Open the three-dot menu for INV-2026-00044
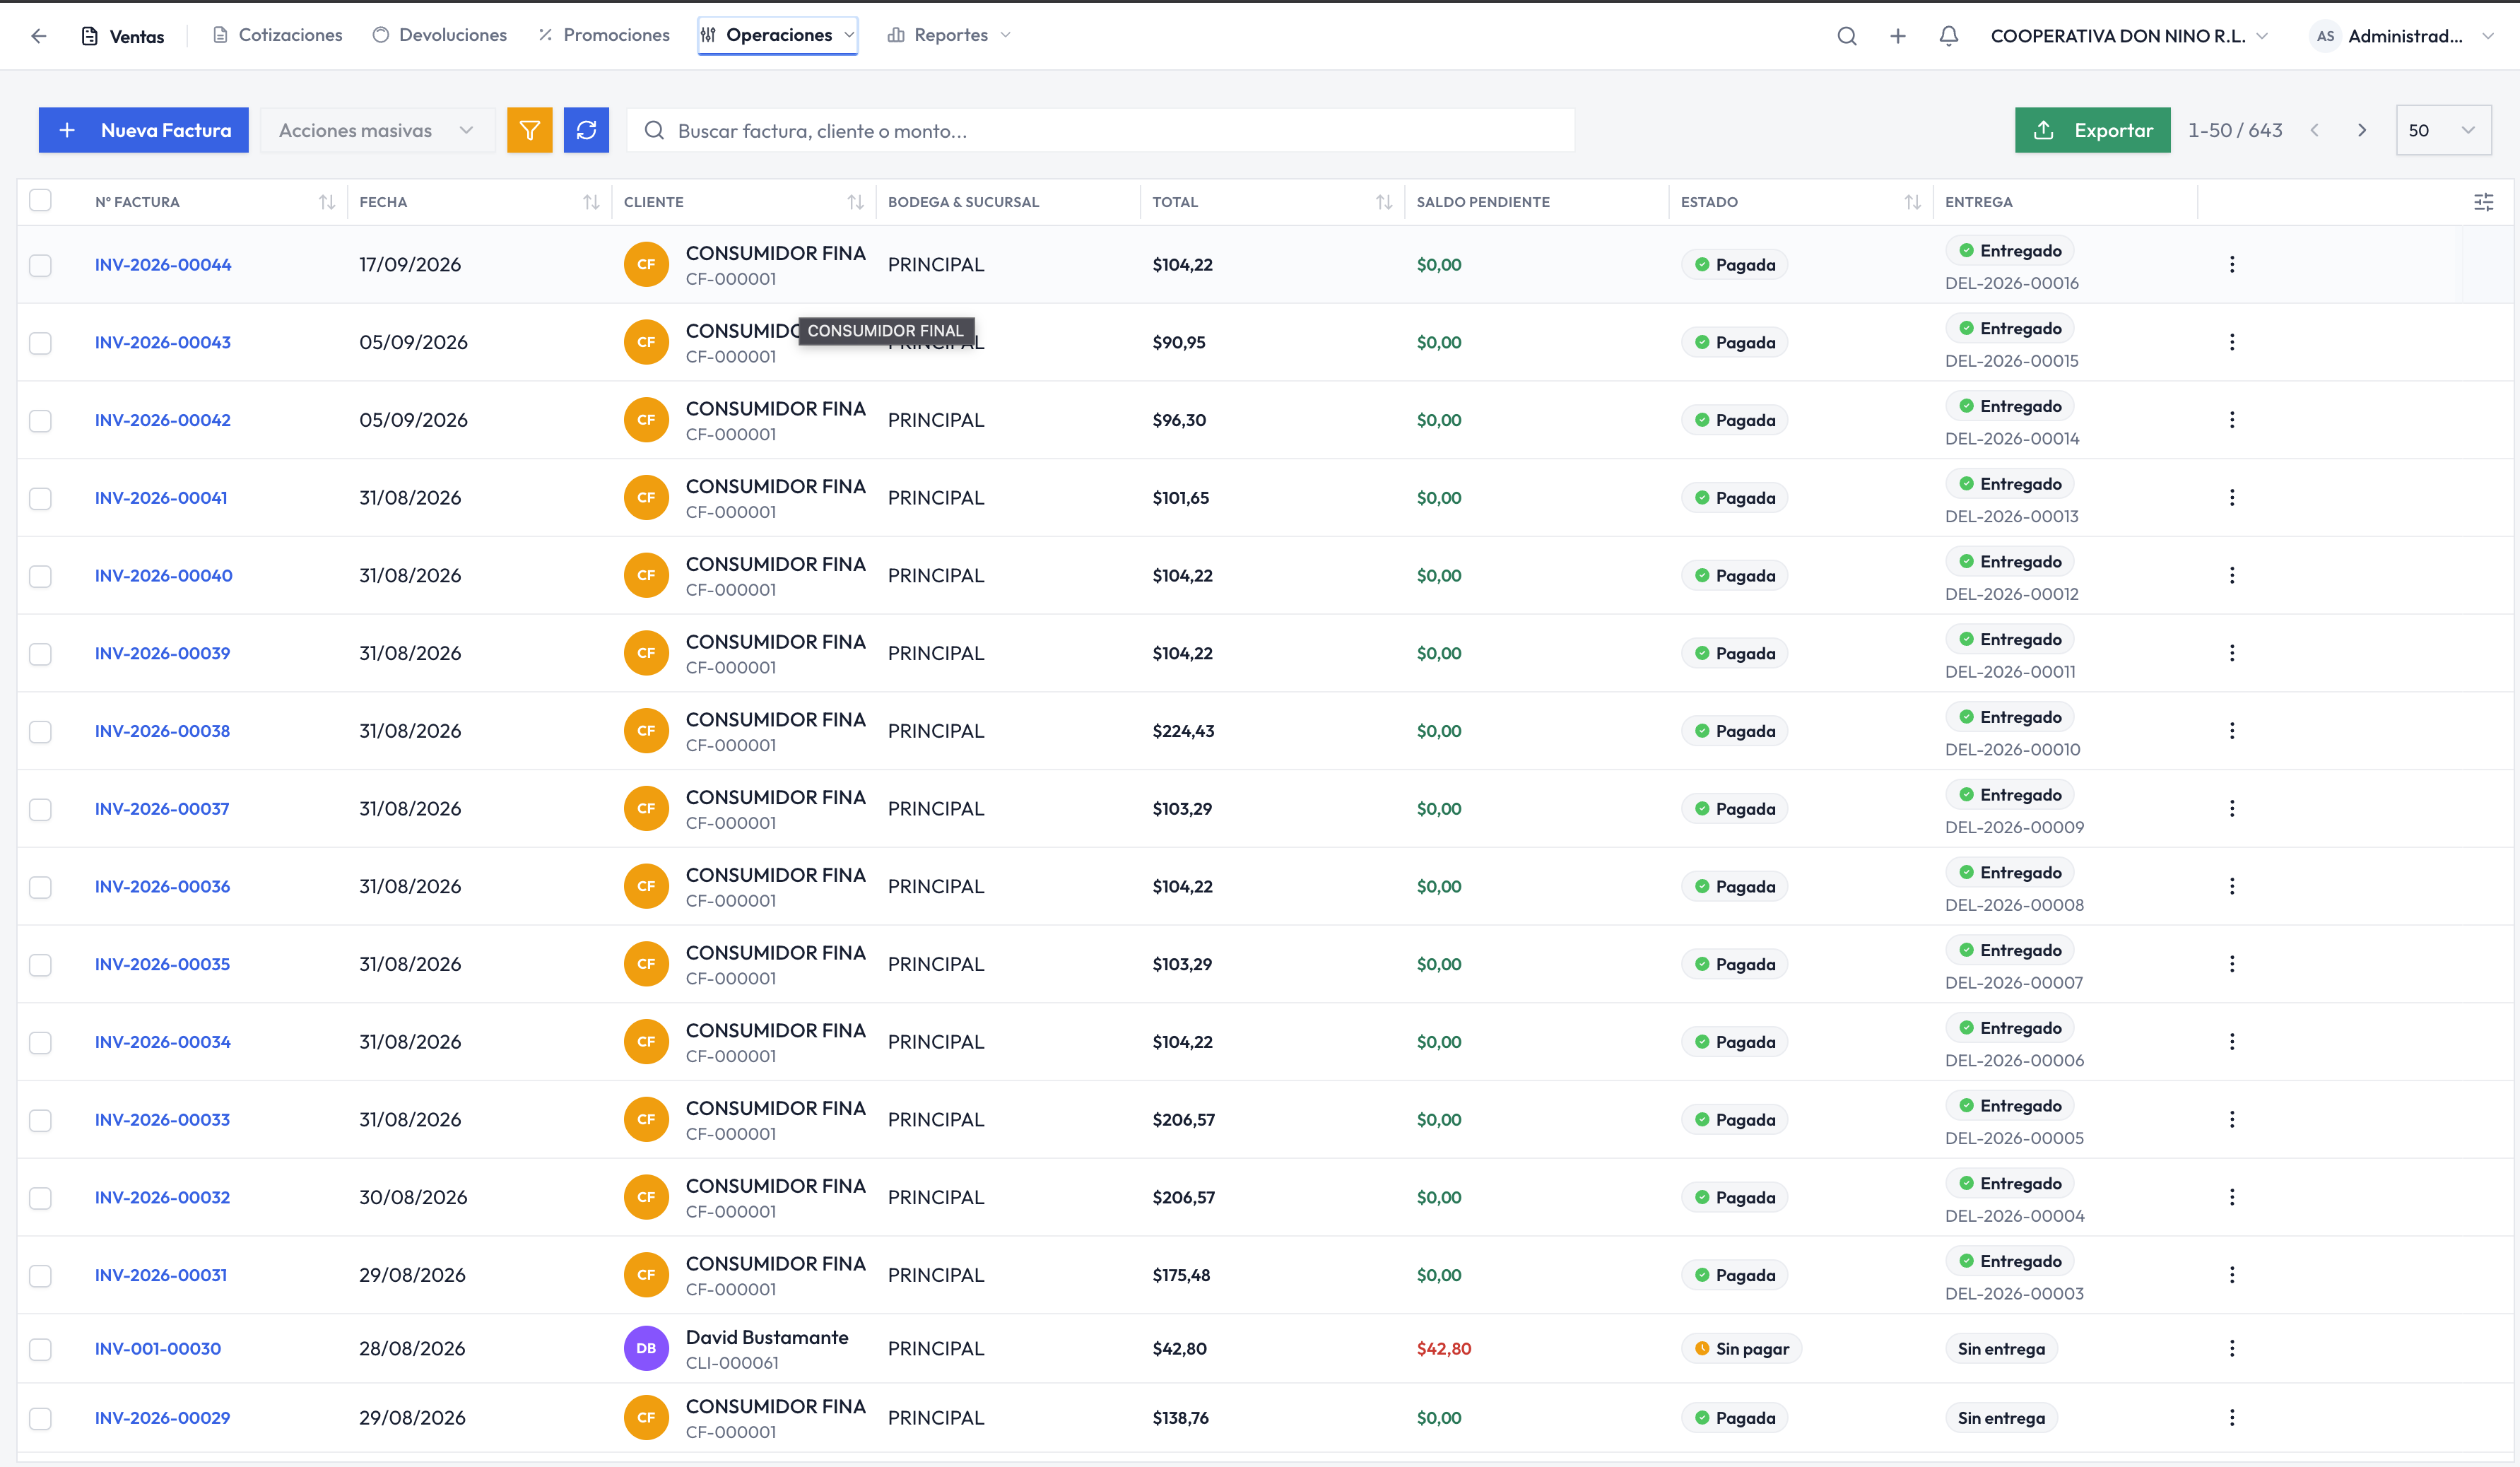Screen dimensions: 2520x1467 coord(2231,264)
